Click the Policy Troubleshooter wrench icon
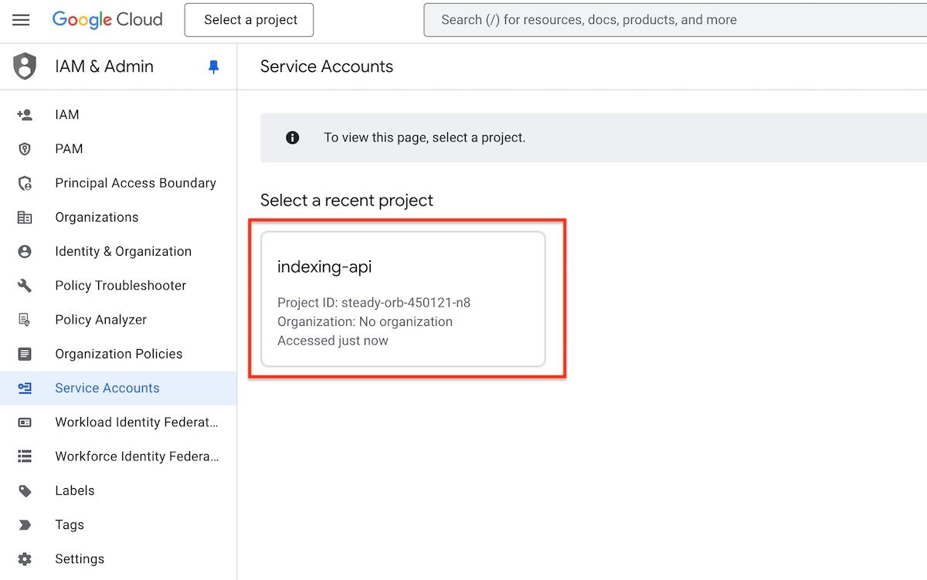 click(25, 286)
